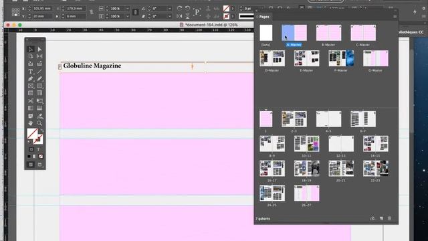
Task: Click the trash icon in Pages panel
Action: (389, 218)
